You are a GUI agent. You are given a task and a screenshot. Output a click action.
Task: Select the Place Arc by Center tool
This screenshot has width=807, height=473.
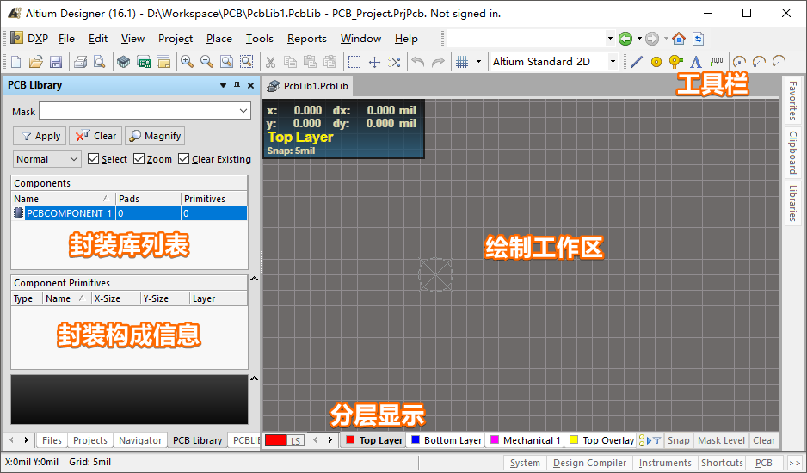click(739, 62)
